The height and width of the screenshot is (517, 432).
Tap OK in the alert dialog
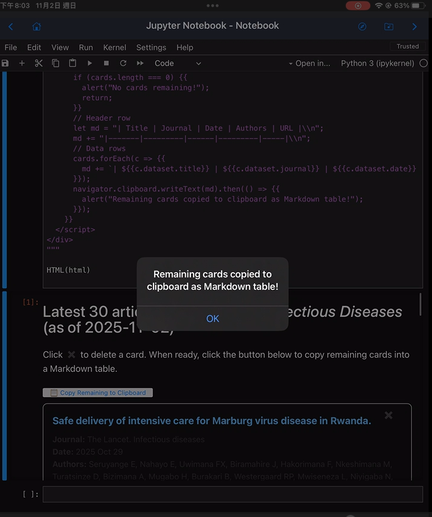[x=213, y=319]
